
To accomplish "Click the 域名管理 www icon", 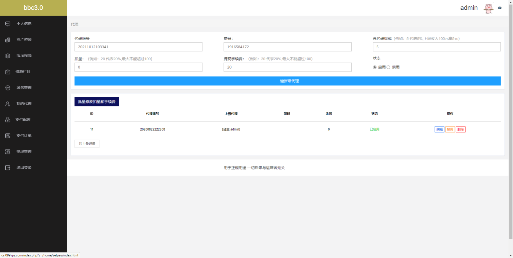I will coord(8,88).
